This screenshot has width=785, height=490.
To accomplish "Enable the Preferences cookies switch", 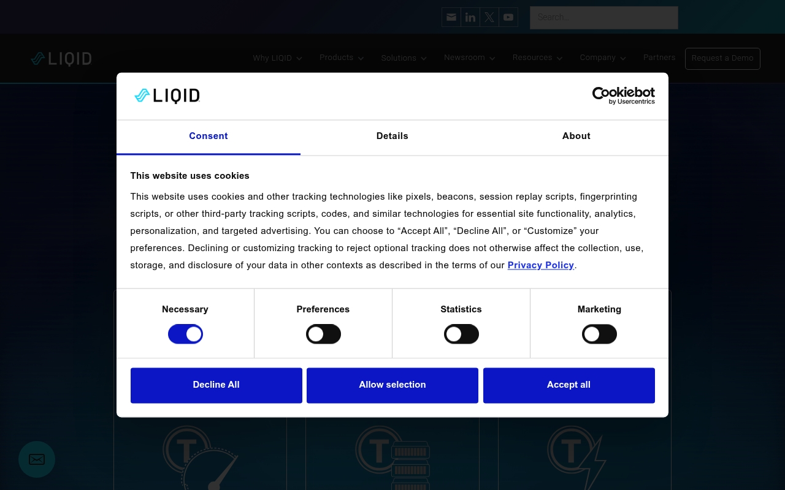I will tap(323, 334).
